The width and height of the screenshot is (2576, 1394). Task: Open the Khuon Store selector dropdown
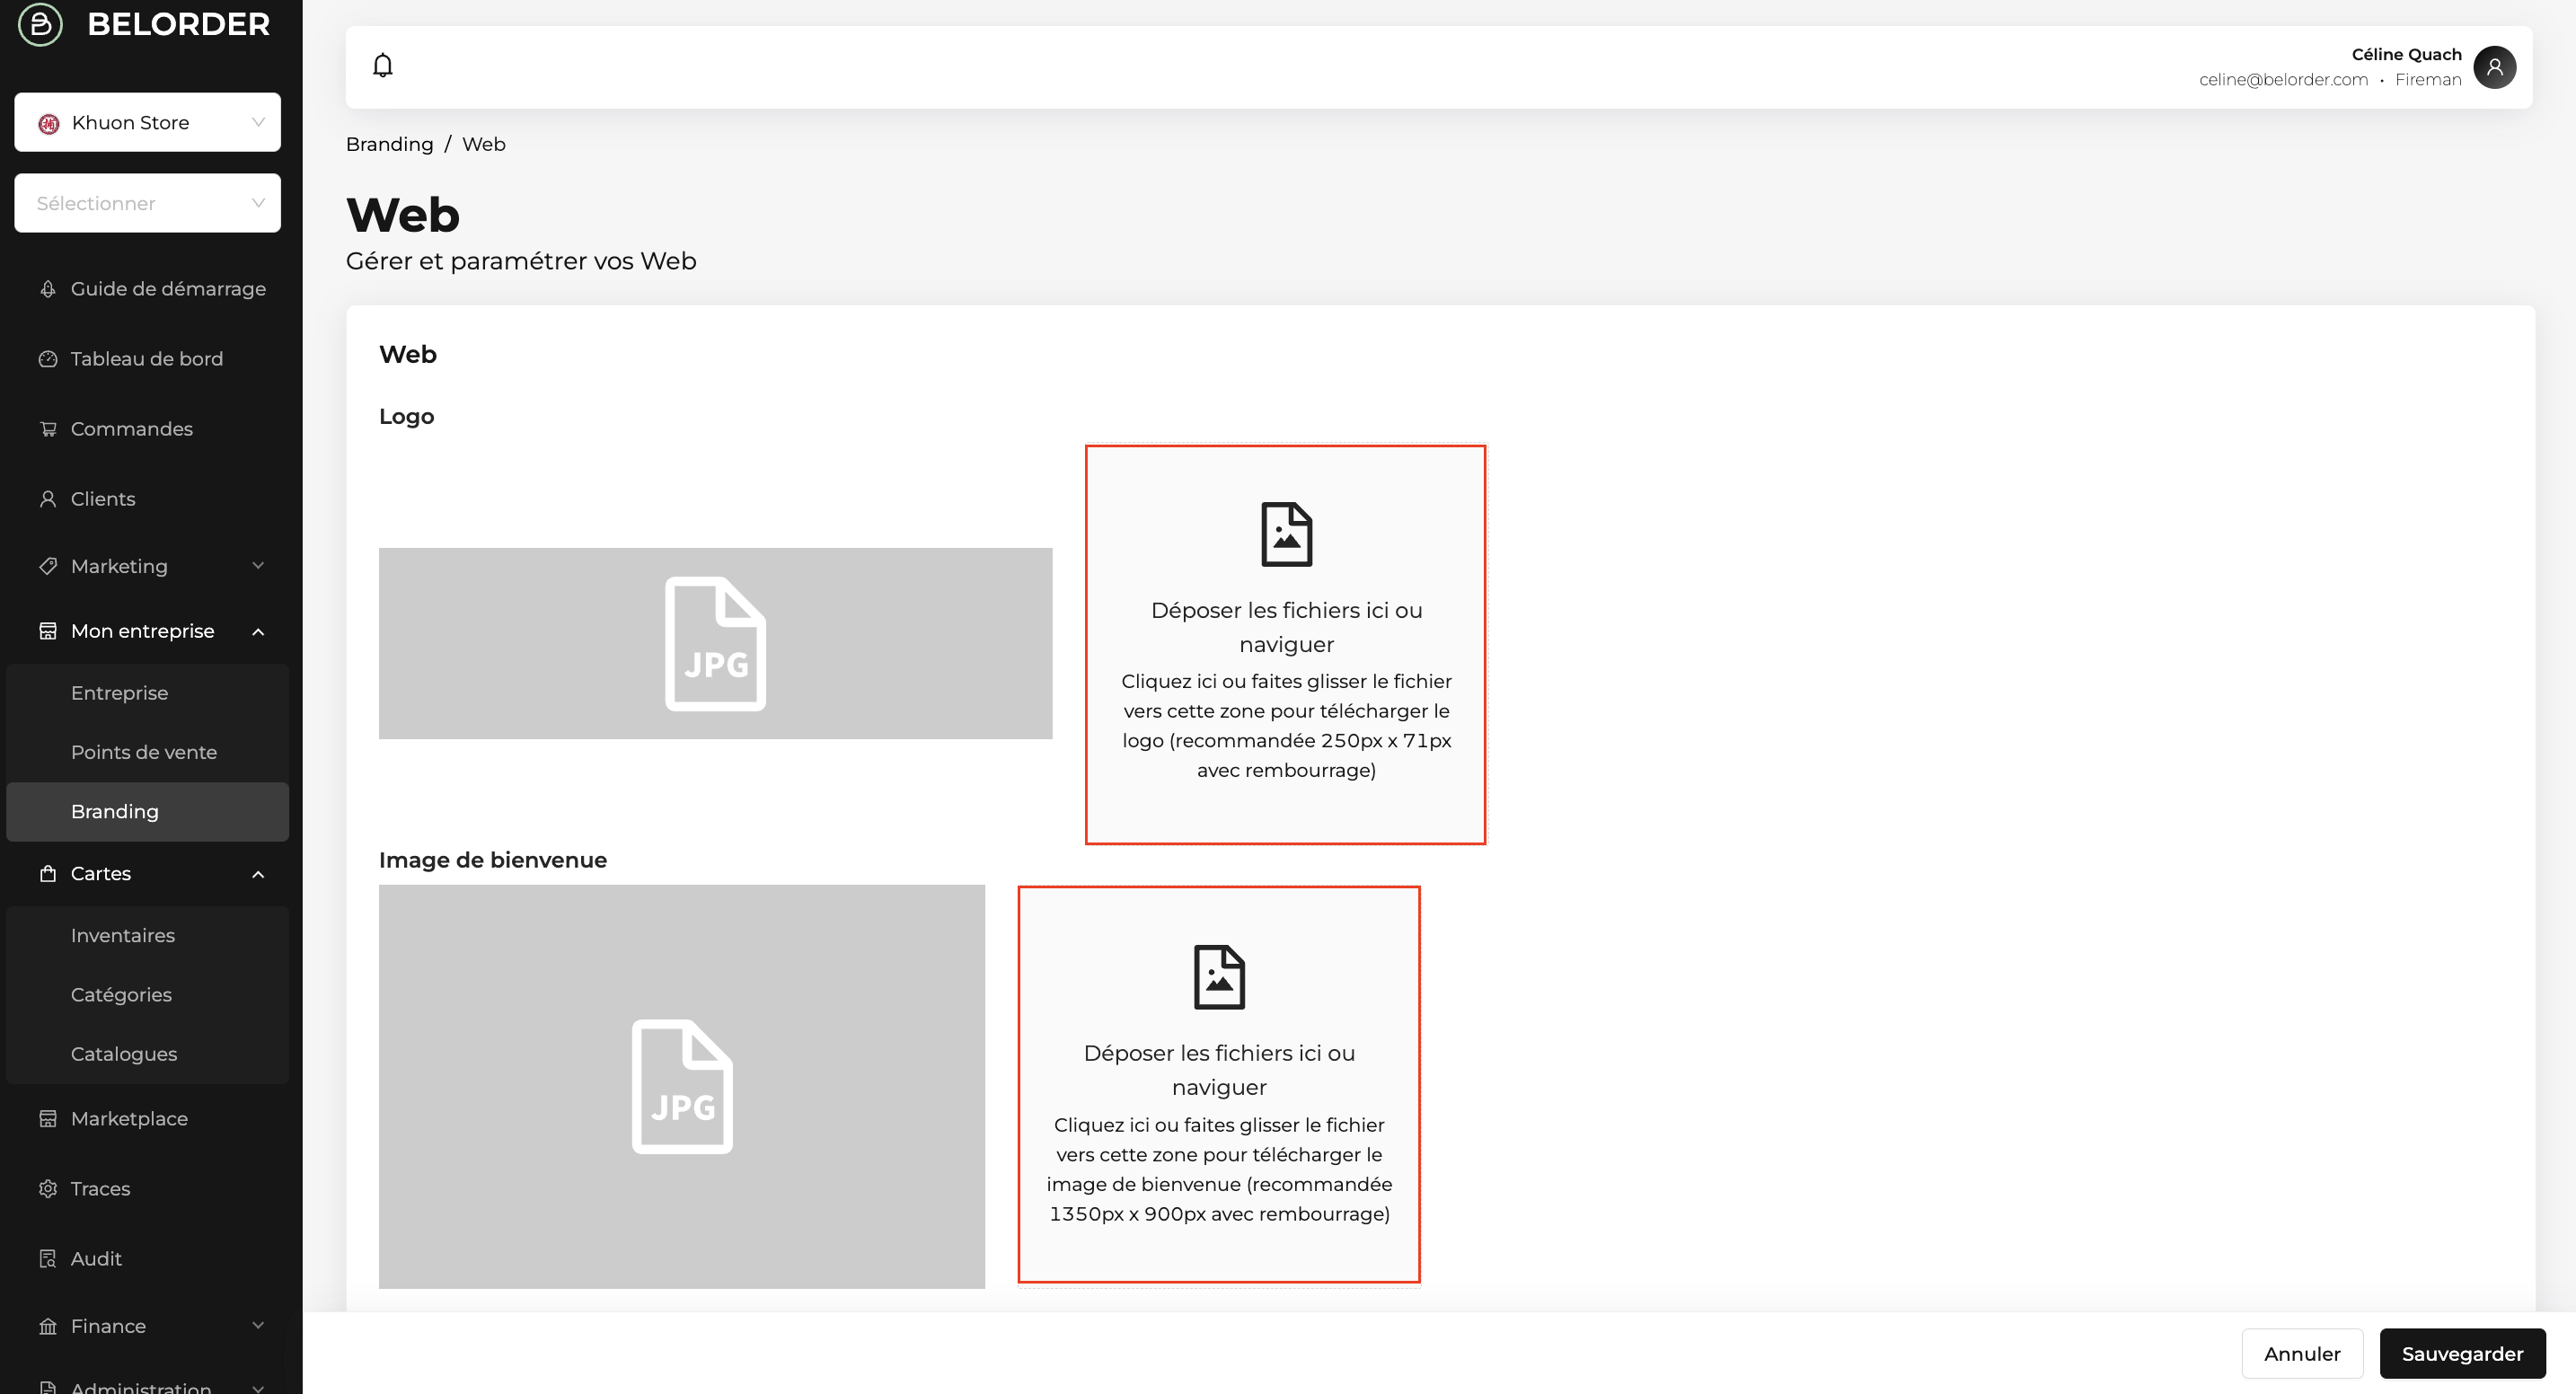(147, 122)
